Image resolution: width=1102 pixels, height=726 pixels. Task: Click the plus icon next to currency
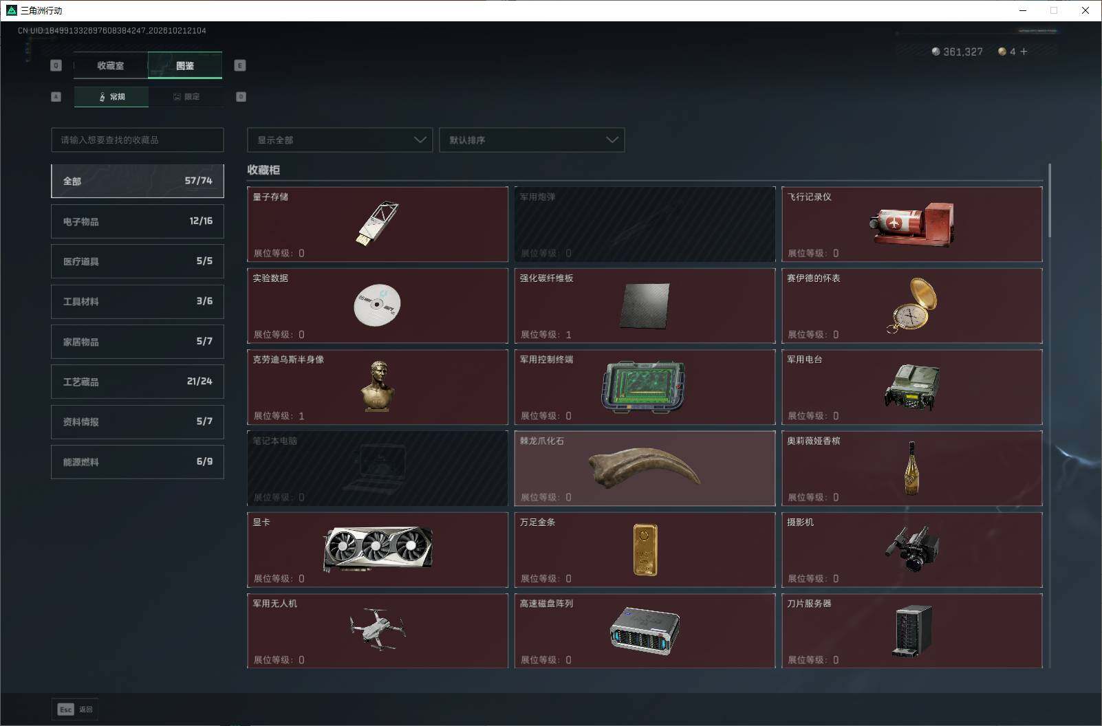point(1024,52)
